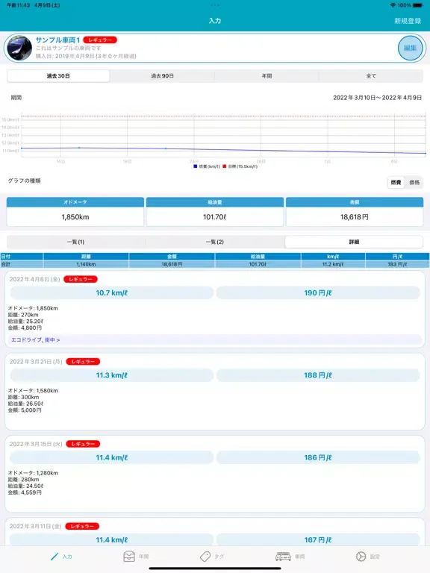Tap the pencil 入力 tab icon
The image size is (430, 573).
(x=54, y=556)
